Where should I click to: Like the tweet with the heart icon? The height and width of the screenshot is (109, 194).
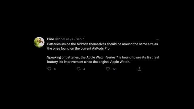coord(108,69)
